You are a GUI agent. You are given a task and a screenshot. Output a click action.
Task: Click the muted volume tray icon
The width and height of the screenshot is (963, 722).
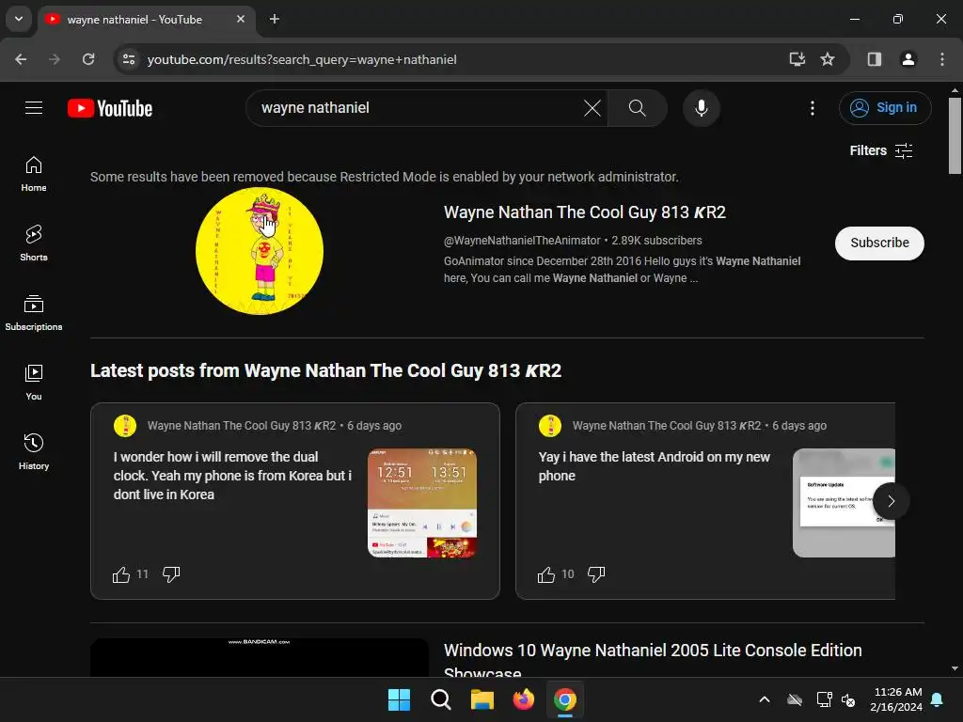tap(849, 699)
